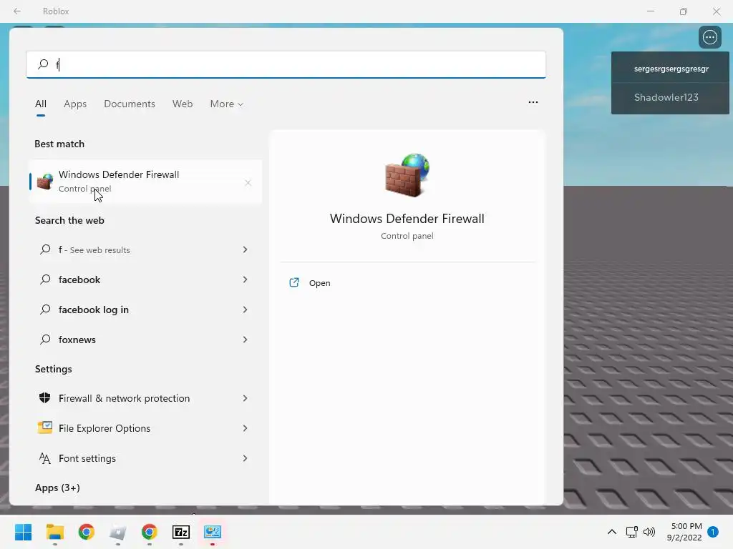Switch to the Web tab
The height and width of the screenshot is (549, 733).
click(183, 104)
